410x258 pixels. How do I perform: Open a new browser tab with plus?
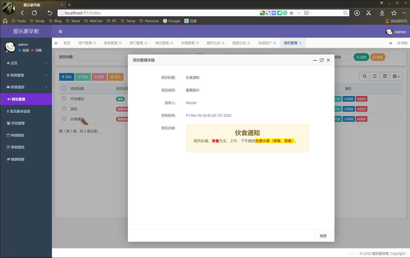[x=69, y=5]
